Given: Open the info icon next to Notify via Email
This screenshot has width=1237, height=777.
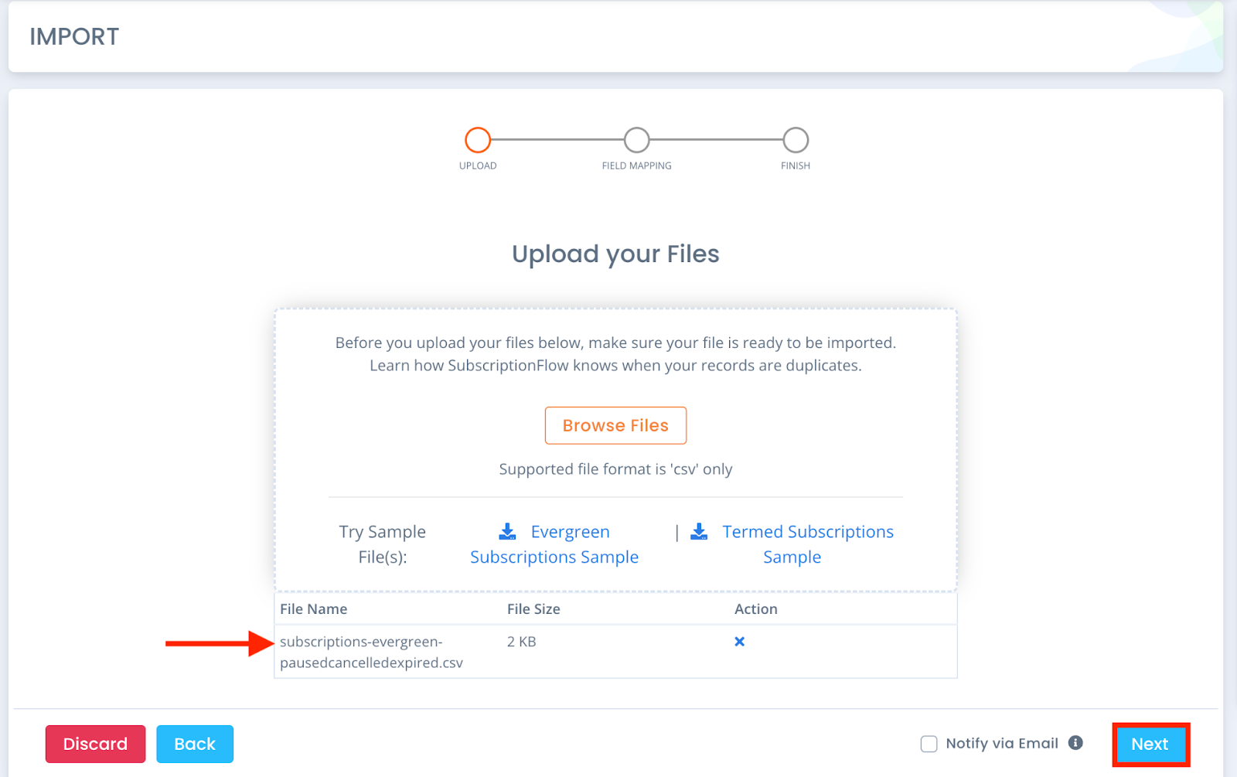Looking at the screenshot, I should click(x=1075, y=743).
